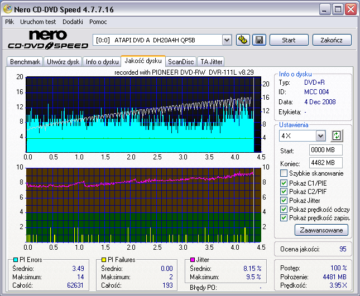The height and width of the screenshot is (296, 360).
Task: Open the Dodatki menu
Action: tap(73, 22)
